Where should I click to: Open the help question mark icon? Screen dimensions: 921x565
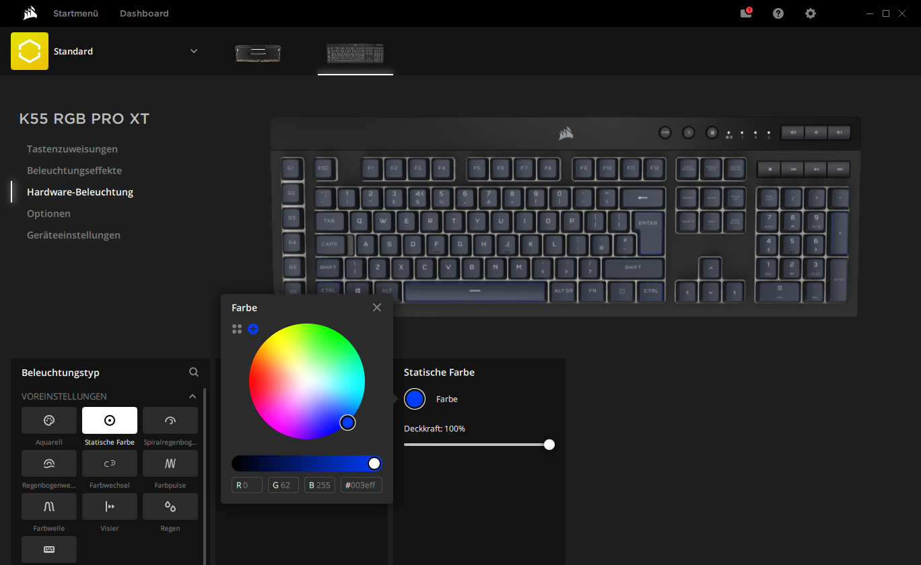click(778, 13)
